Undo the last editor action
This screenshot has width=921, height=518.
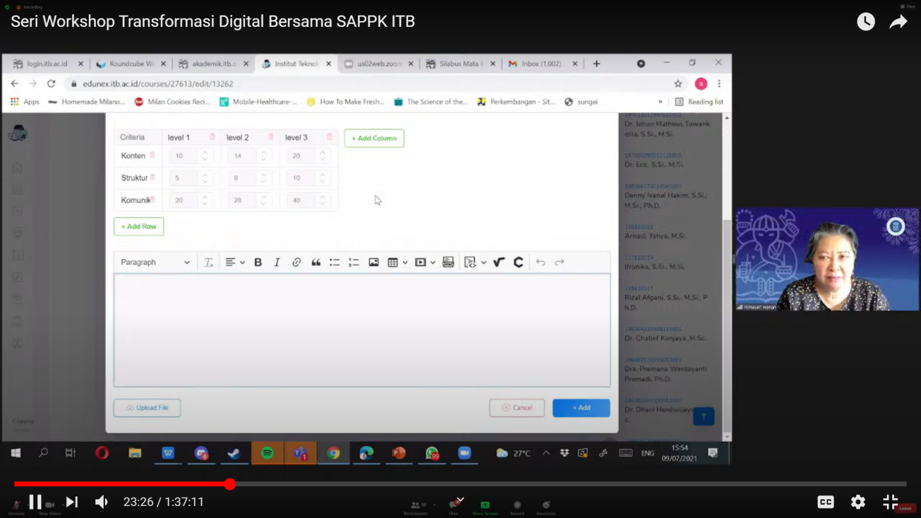[x=540, y=262]
